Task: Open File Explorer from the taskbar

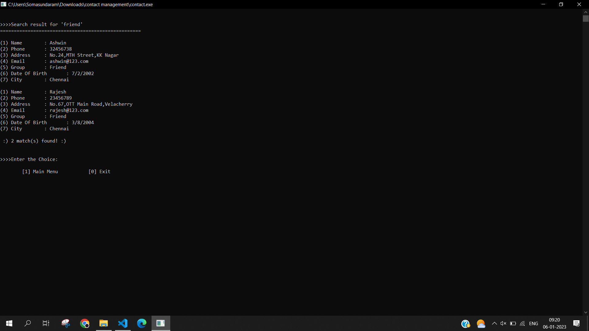Action: 104,323
